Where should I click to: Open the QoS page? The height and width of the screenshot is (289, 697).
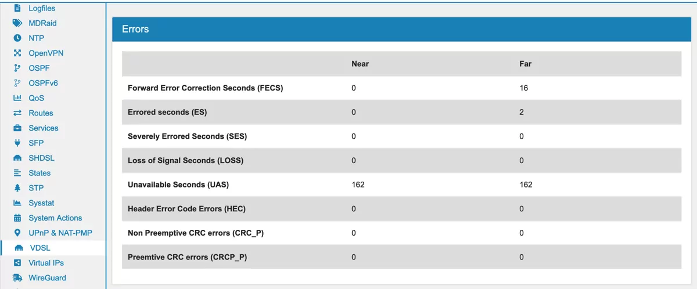click(x=36, y=98)
